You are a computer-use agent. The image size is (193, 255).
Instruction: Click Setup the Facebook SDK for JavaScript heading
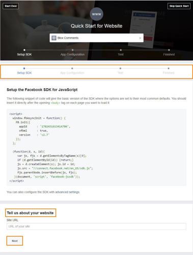point(42,90)
